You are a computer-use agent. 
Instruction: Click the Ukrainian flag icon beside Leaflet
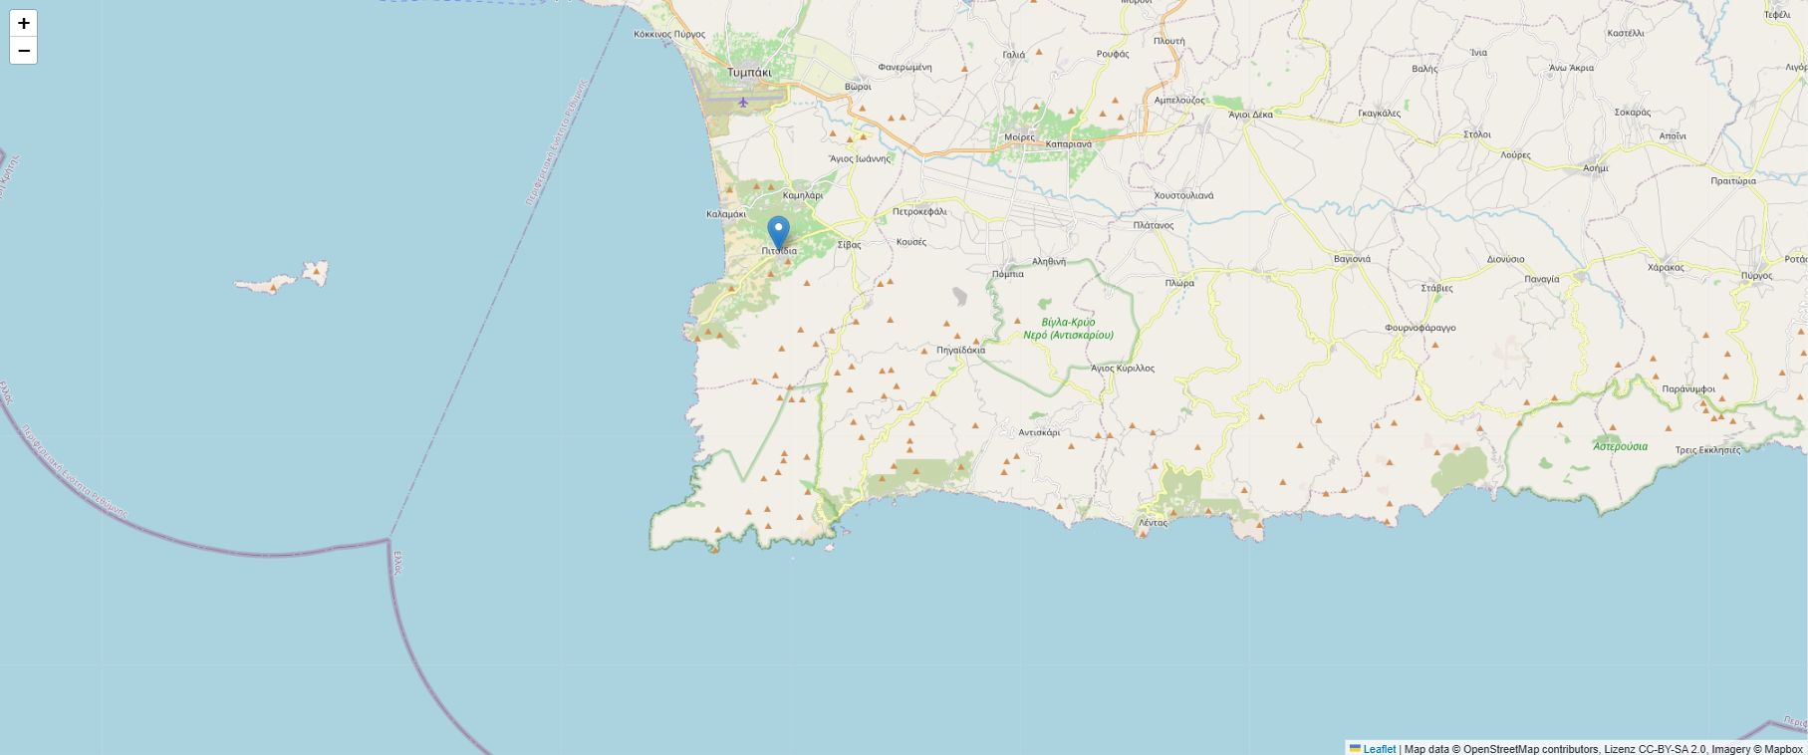[1356, 748]
